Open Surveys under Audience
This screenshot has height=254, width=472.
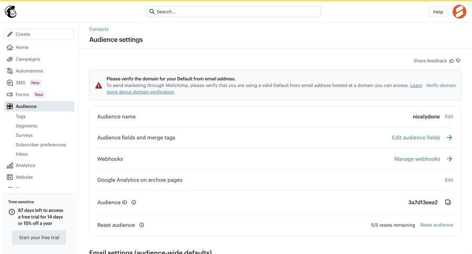tap(24, 135)
